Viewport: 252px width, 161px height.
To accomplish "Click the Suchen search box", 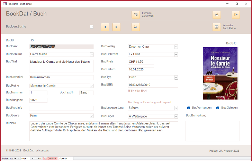I will click(65, 159).
